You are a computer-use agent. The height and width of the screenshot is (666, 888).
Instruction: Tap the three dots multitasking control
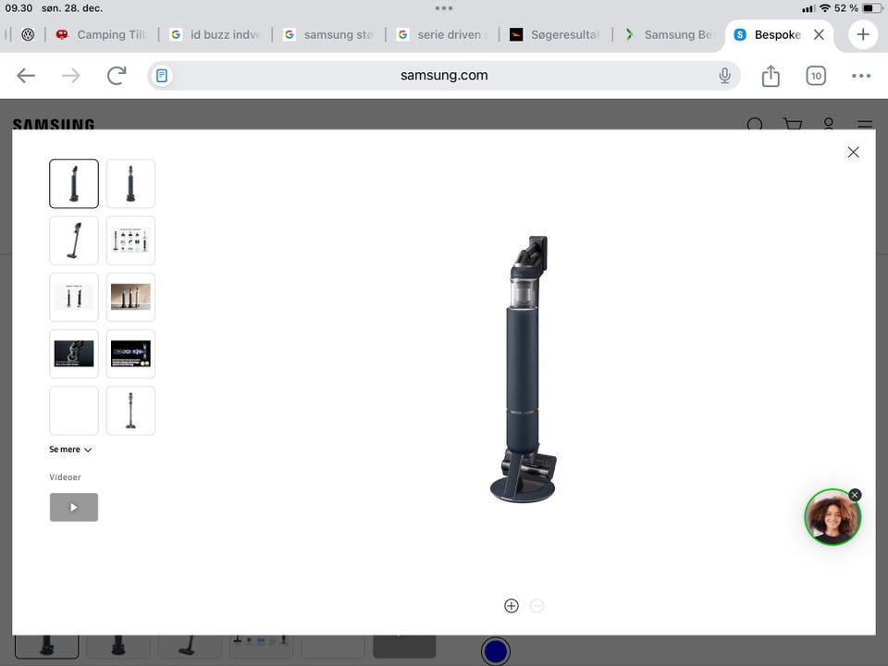(443, 8)
